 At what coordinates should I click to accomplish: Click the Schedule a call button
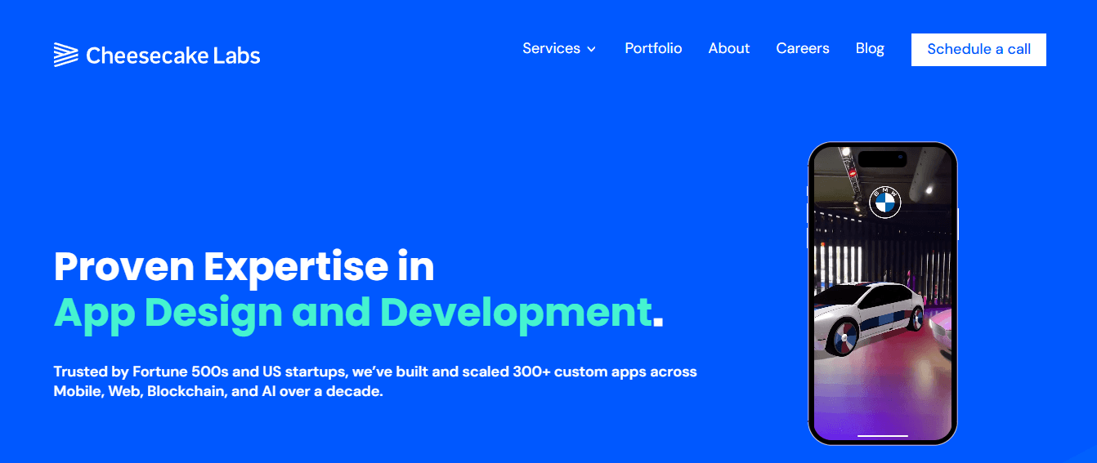click(978, 49)
